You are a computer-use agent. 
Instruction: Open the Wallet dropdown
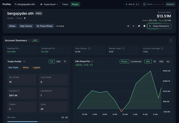point(154,4)
